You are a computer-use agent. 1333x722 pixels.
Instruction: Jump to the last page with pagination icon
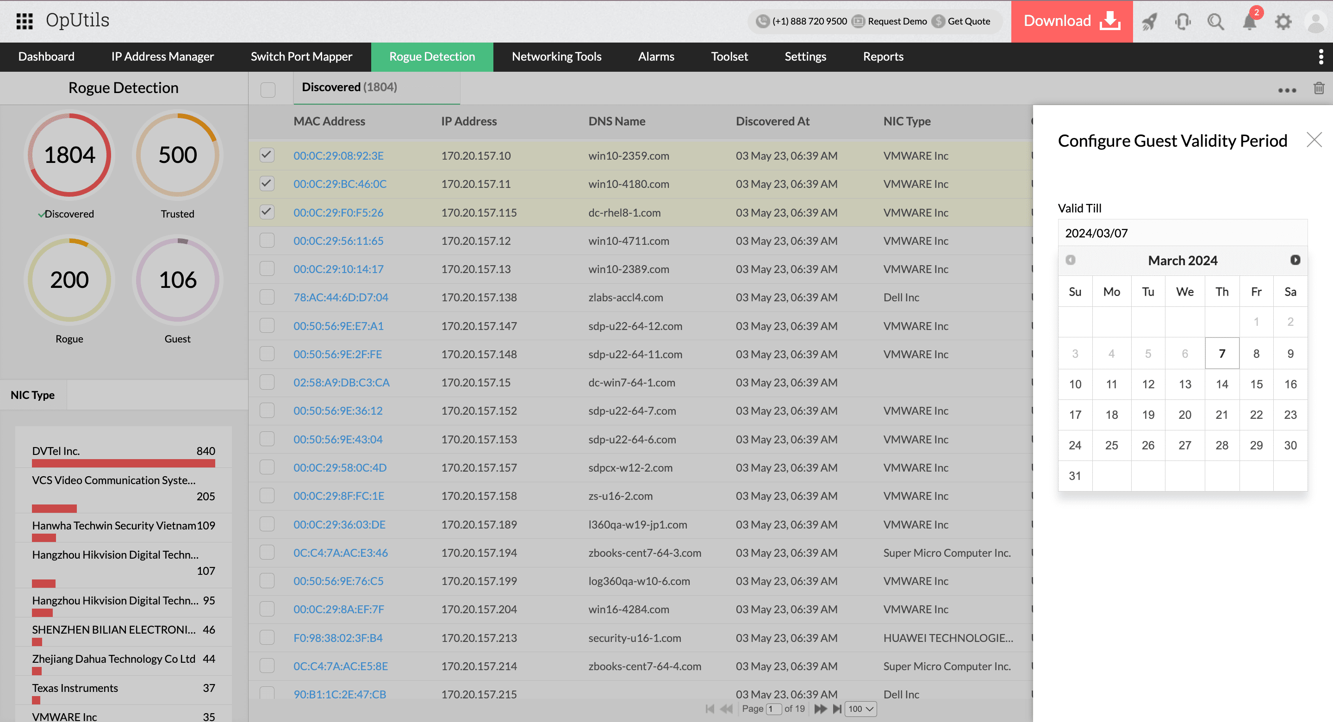click(837, 709)
